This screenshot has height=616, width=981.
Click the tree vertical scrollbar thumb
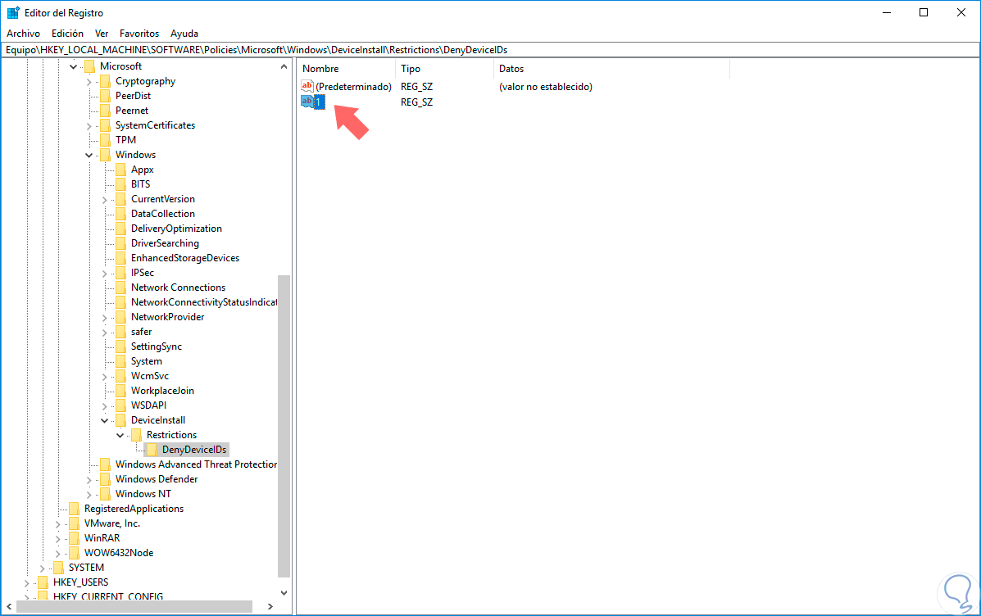click(284, 427)
